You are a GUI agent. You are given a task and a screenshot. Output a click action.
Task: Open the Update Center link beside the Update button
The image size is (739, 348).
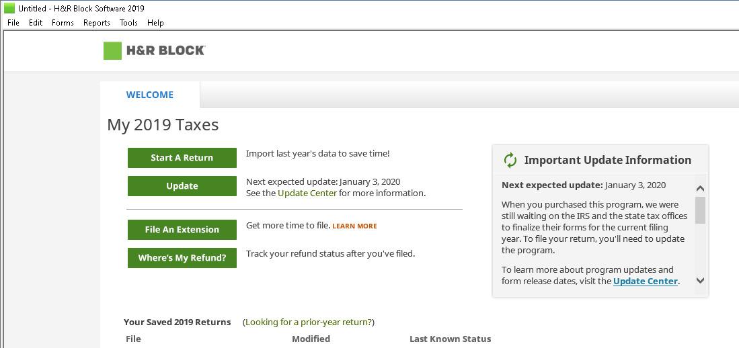tap(307, 193)
